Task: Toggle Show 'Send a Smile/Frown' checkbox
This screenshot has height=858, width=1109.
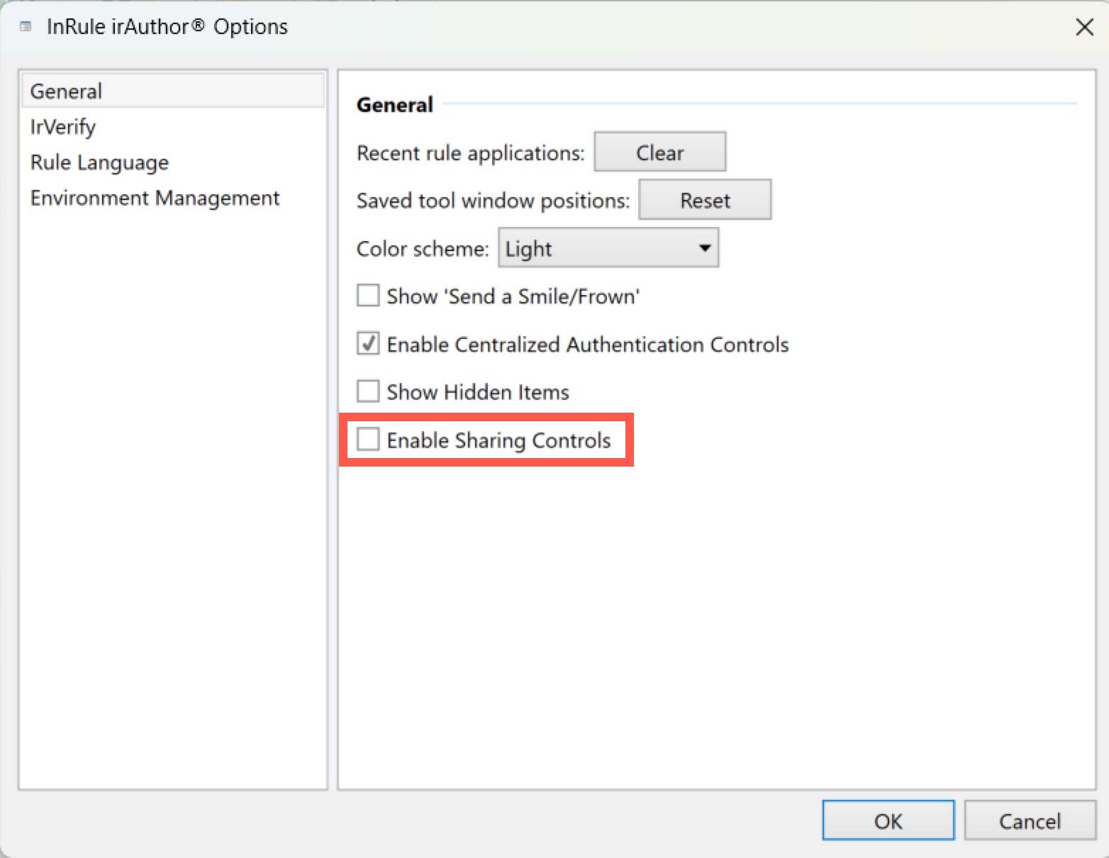Action: pyautogui.click(x=368, y=296)
